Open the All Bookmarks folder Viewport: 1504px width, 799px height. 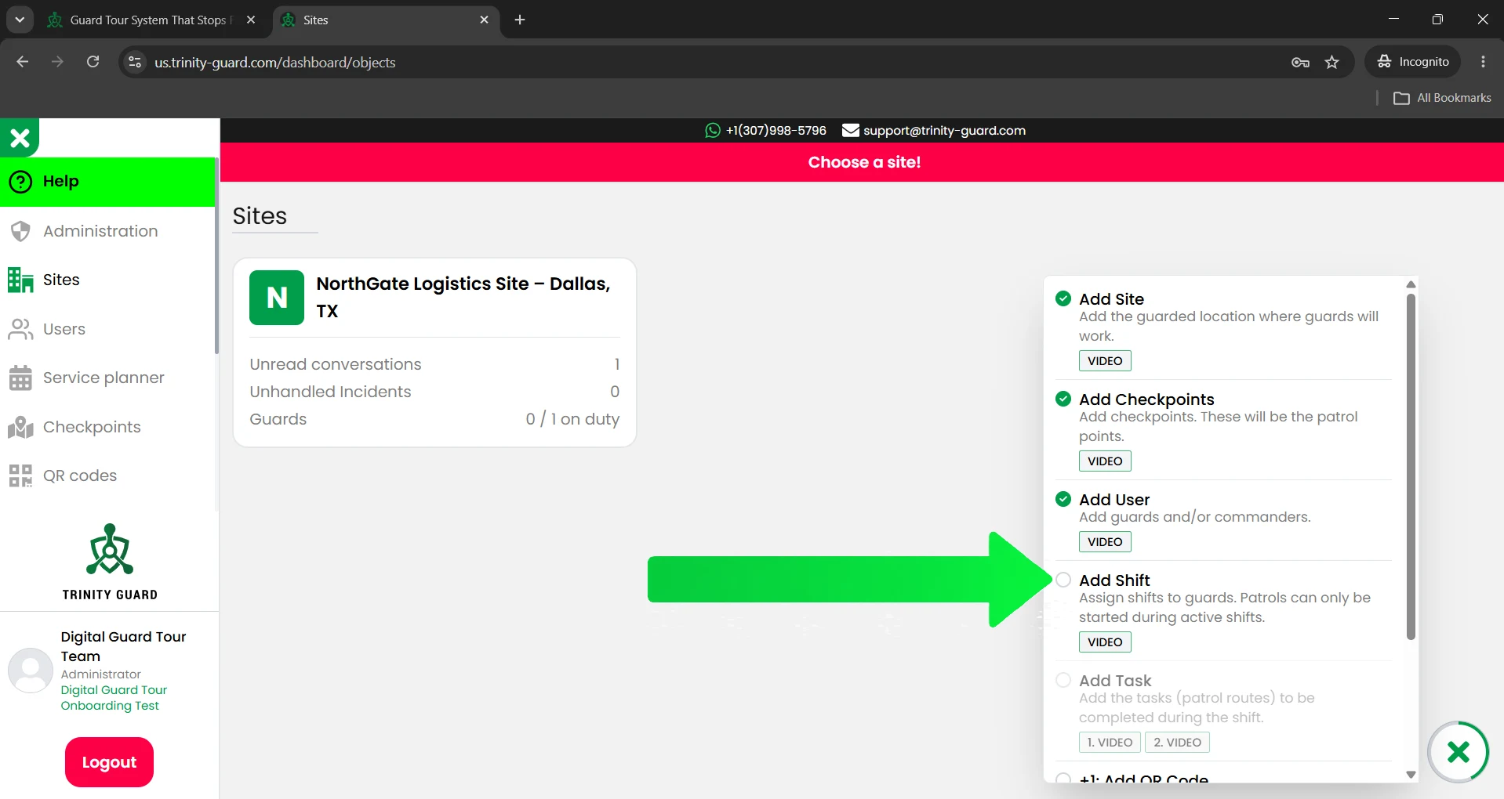click(x=1442, y=98)
